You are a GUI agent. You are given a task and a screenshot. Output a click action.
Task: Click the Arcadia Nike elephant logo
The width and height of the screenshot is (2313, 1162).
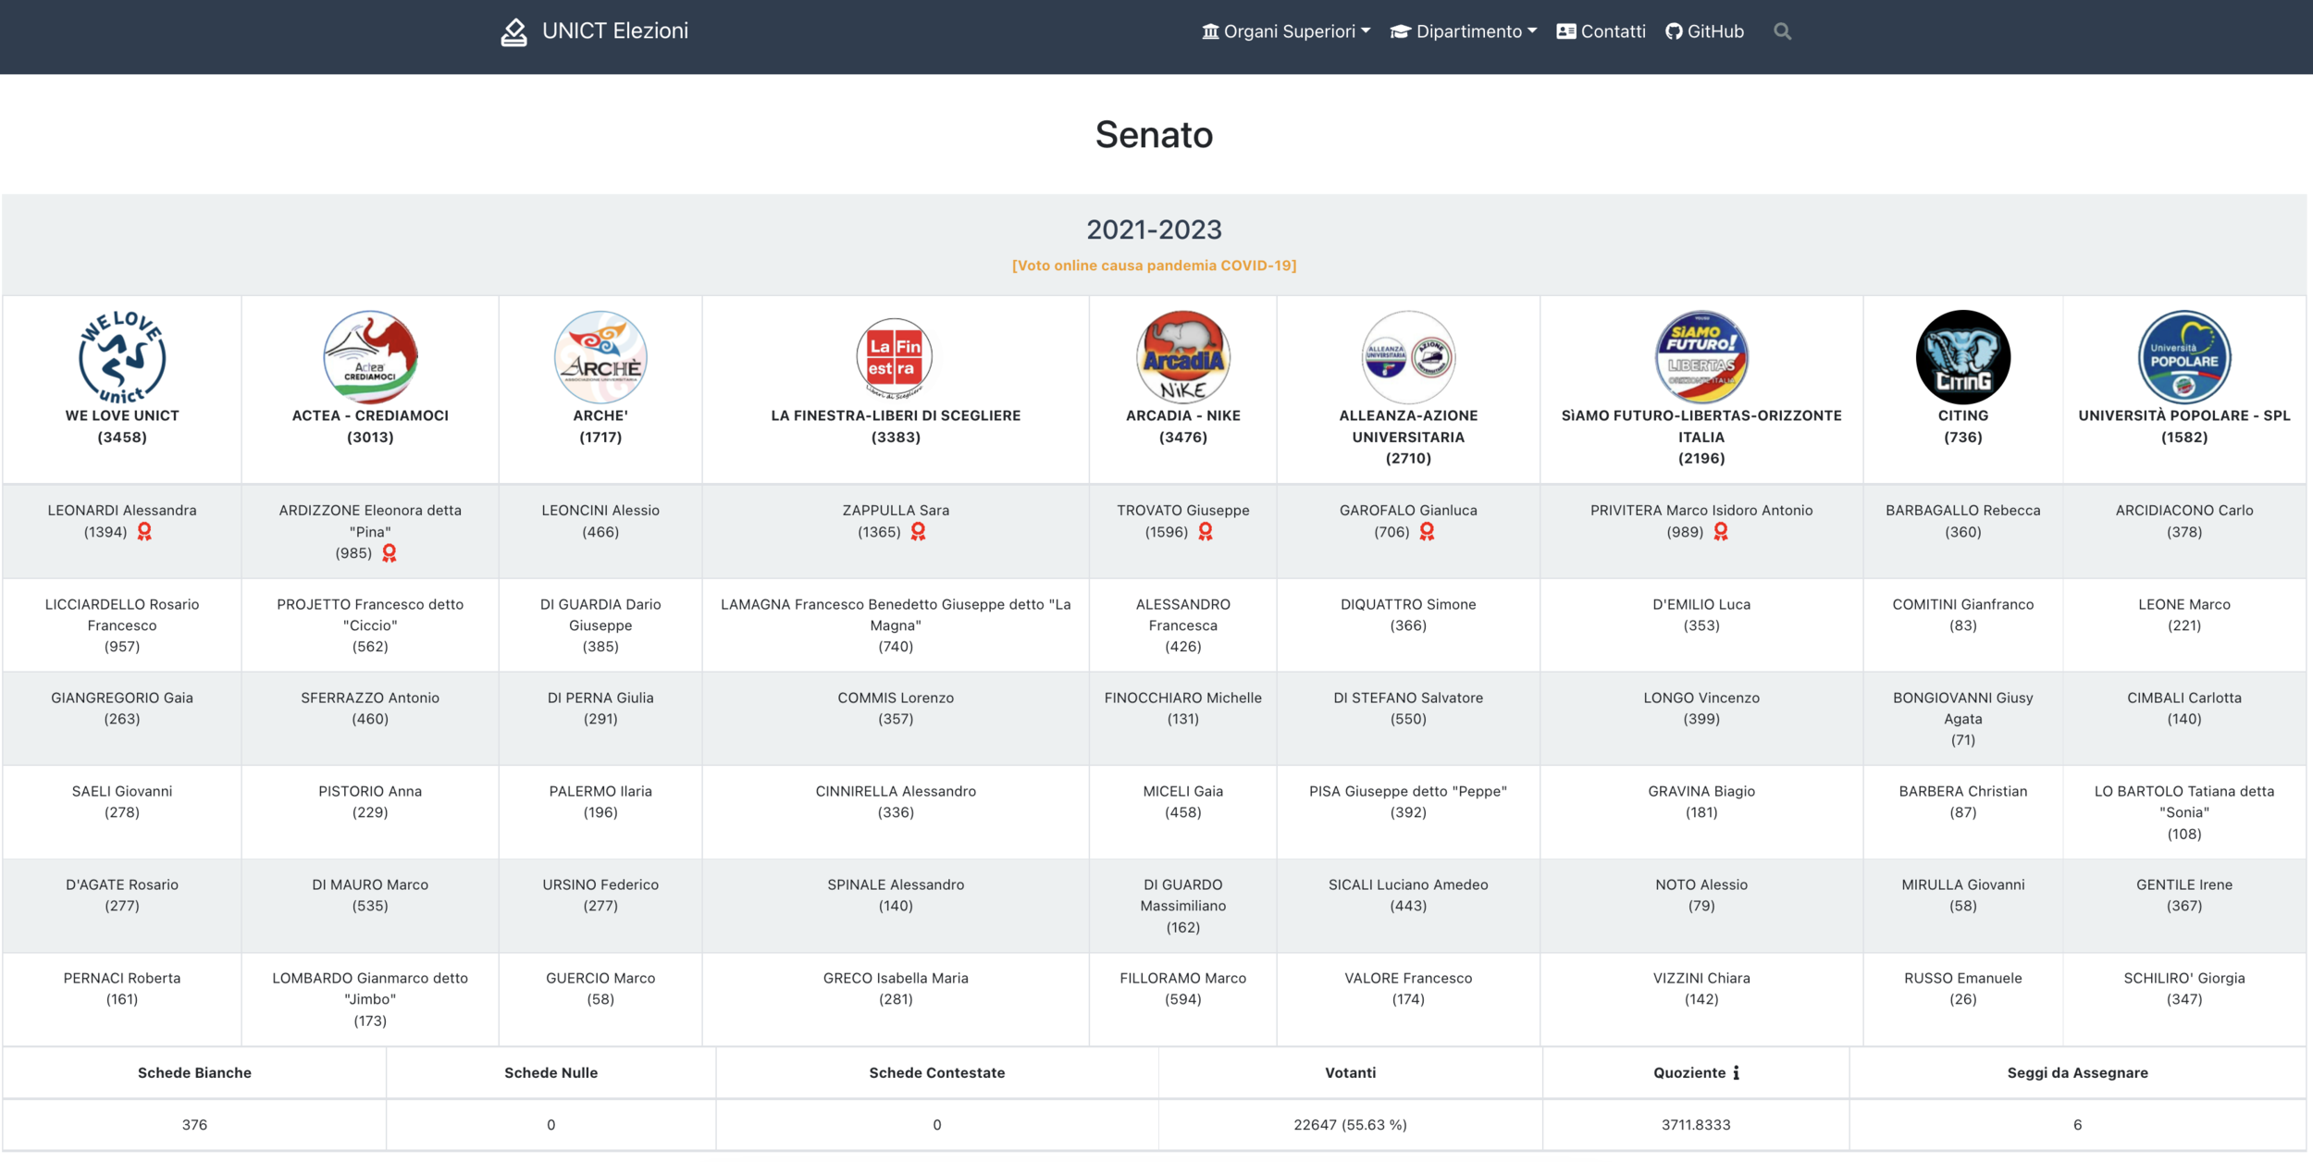pyautogui.click(x=1182, y=357)
